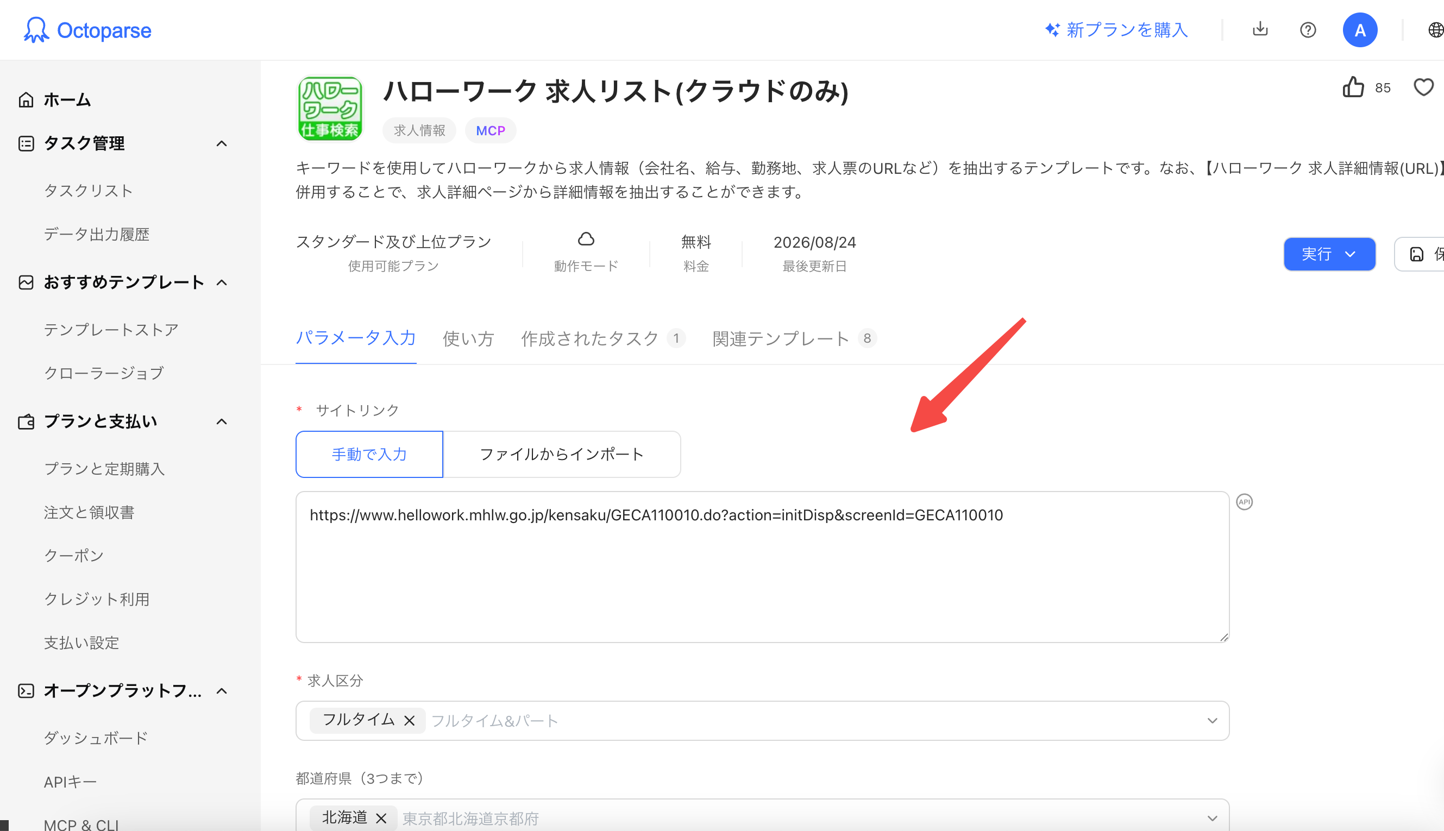This screenshot has height=831, width=1444.
Task: Click the 求人情報 tag
Action: pyautogui.click(x=419, y=130)
